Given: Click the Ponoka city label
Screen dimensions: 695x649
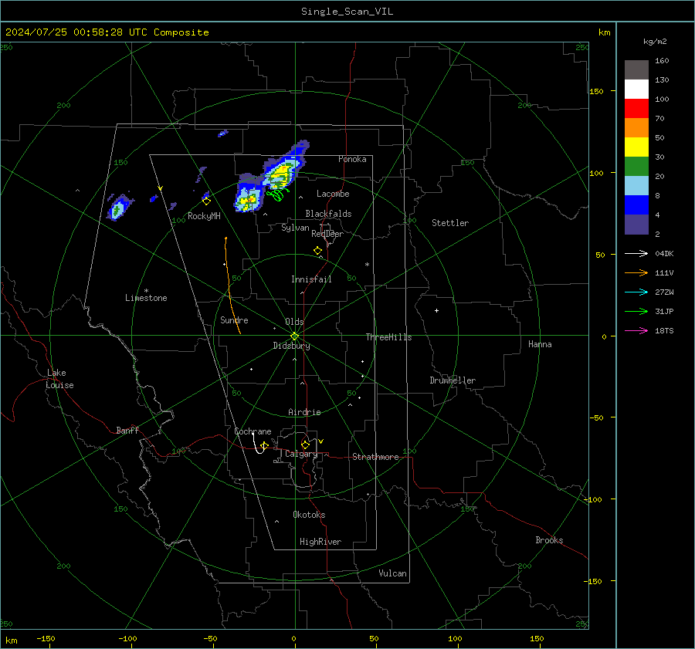Looking at the screenshot, I should coord(352,159).
